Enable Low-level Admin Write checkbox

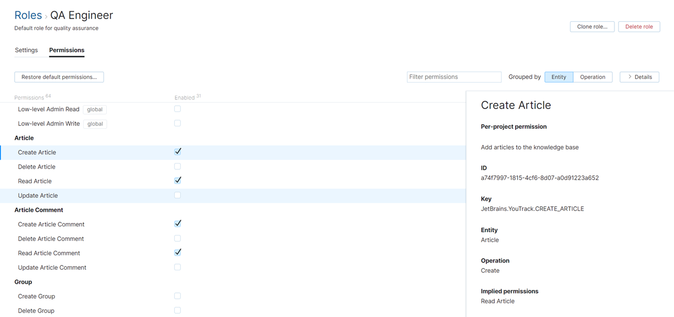[177, 123]
